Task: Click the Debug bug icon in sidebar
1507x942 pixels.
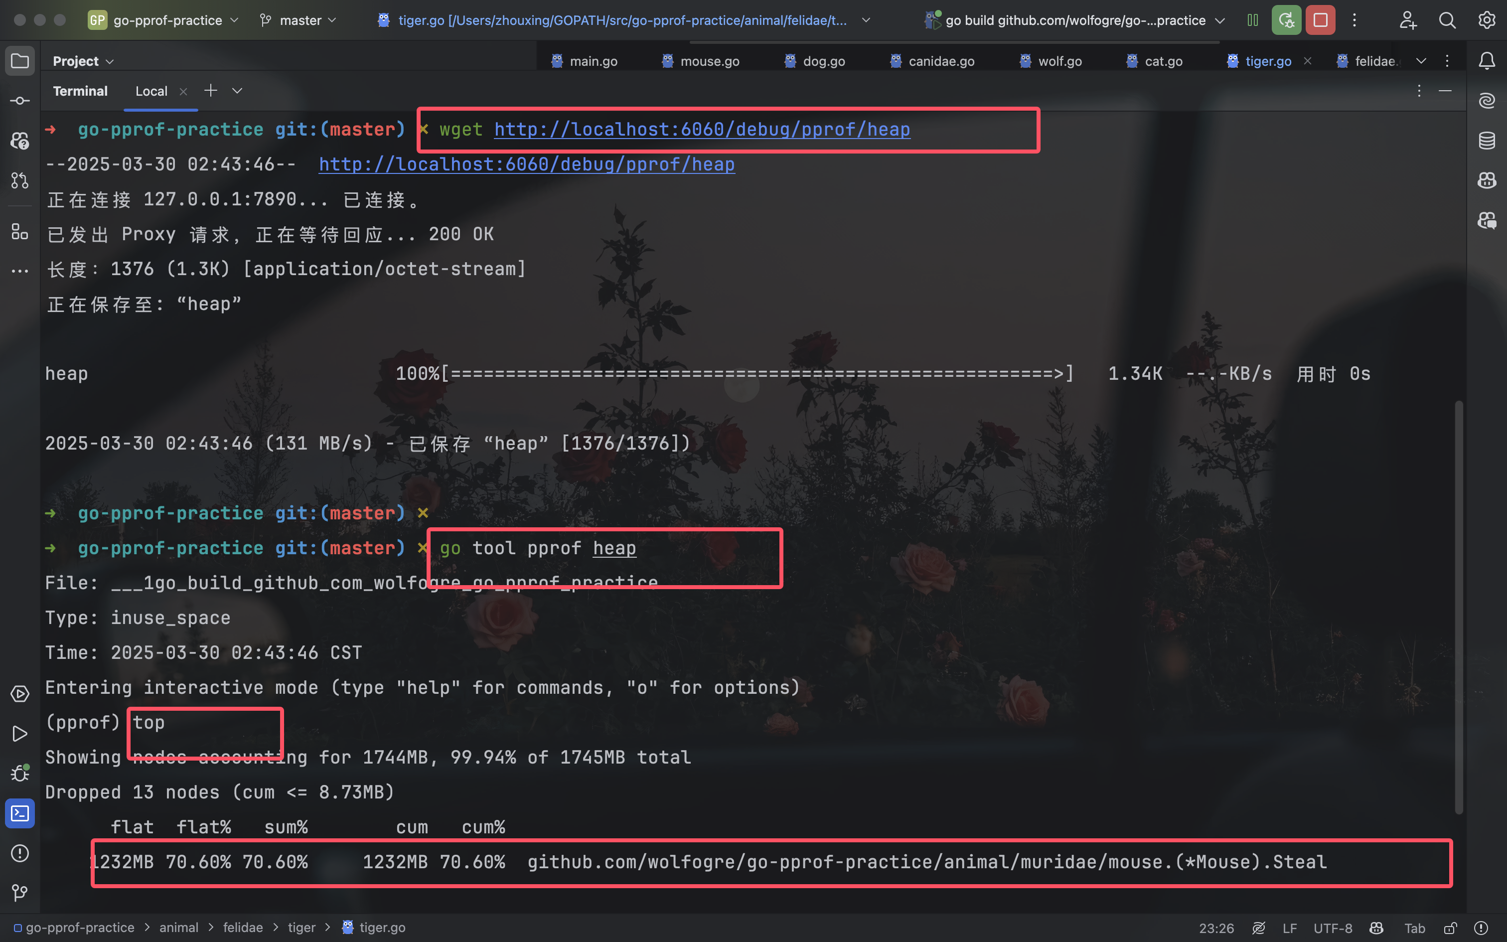Action: pyautogui.click(x=20, y=773)
